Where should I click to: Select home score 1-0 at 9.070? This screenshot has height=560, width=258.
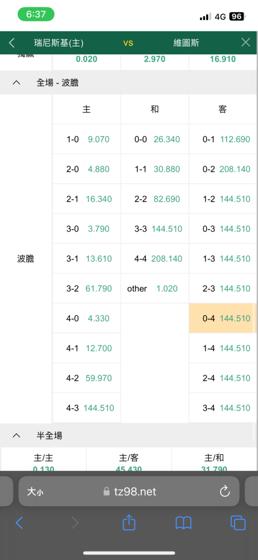tap(87, 139)
